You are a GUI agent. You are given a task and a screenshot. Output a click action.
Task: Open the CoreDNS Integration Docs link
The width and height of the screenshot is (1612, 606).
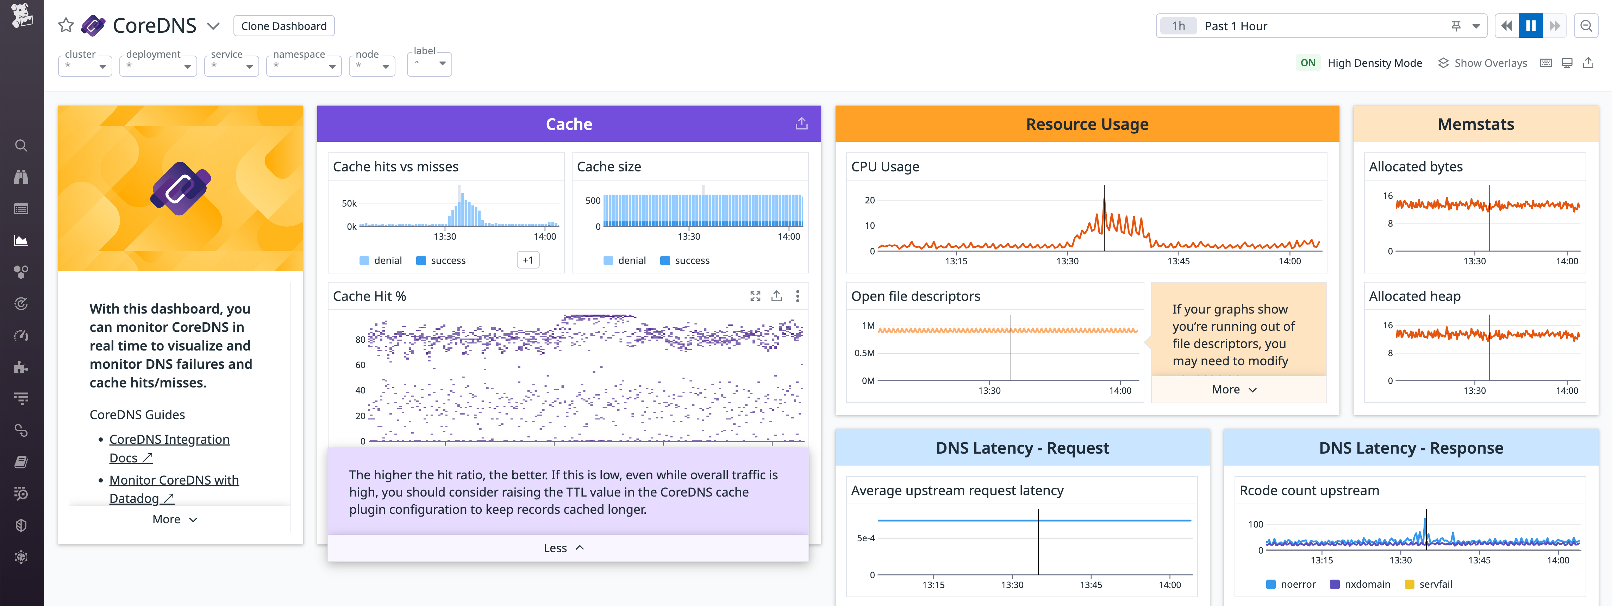point(170,439)
